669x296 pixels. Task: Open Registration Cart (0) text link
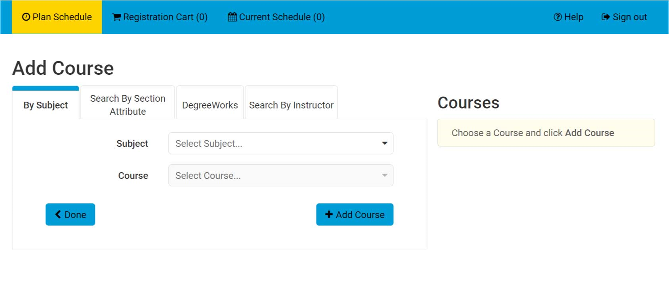point(165,17)
